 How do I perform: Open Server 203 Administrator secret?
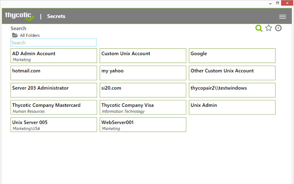(54, 90)
